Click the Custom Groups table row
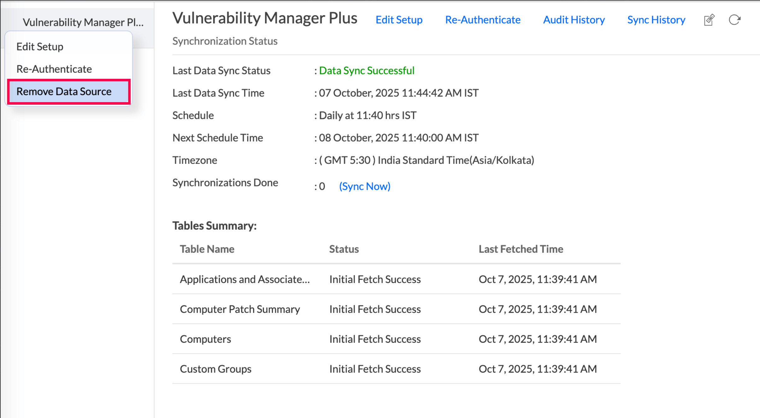The image size is (760, 418). coord(215,369)
